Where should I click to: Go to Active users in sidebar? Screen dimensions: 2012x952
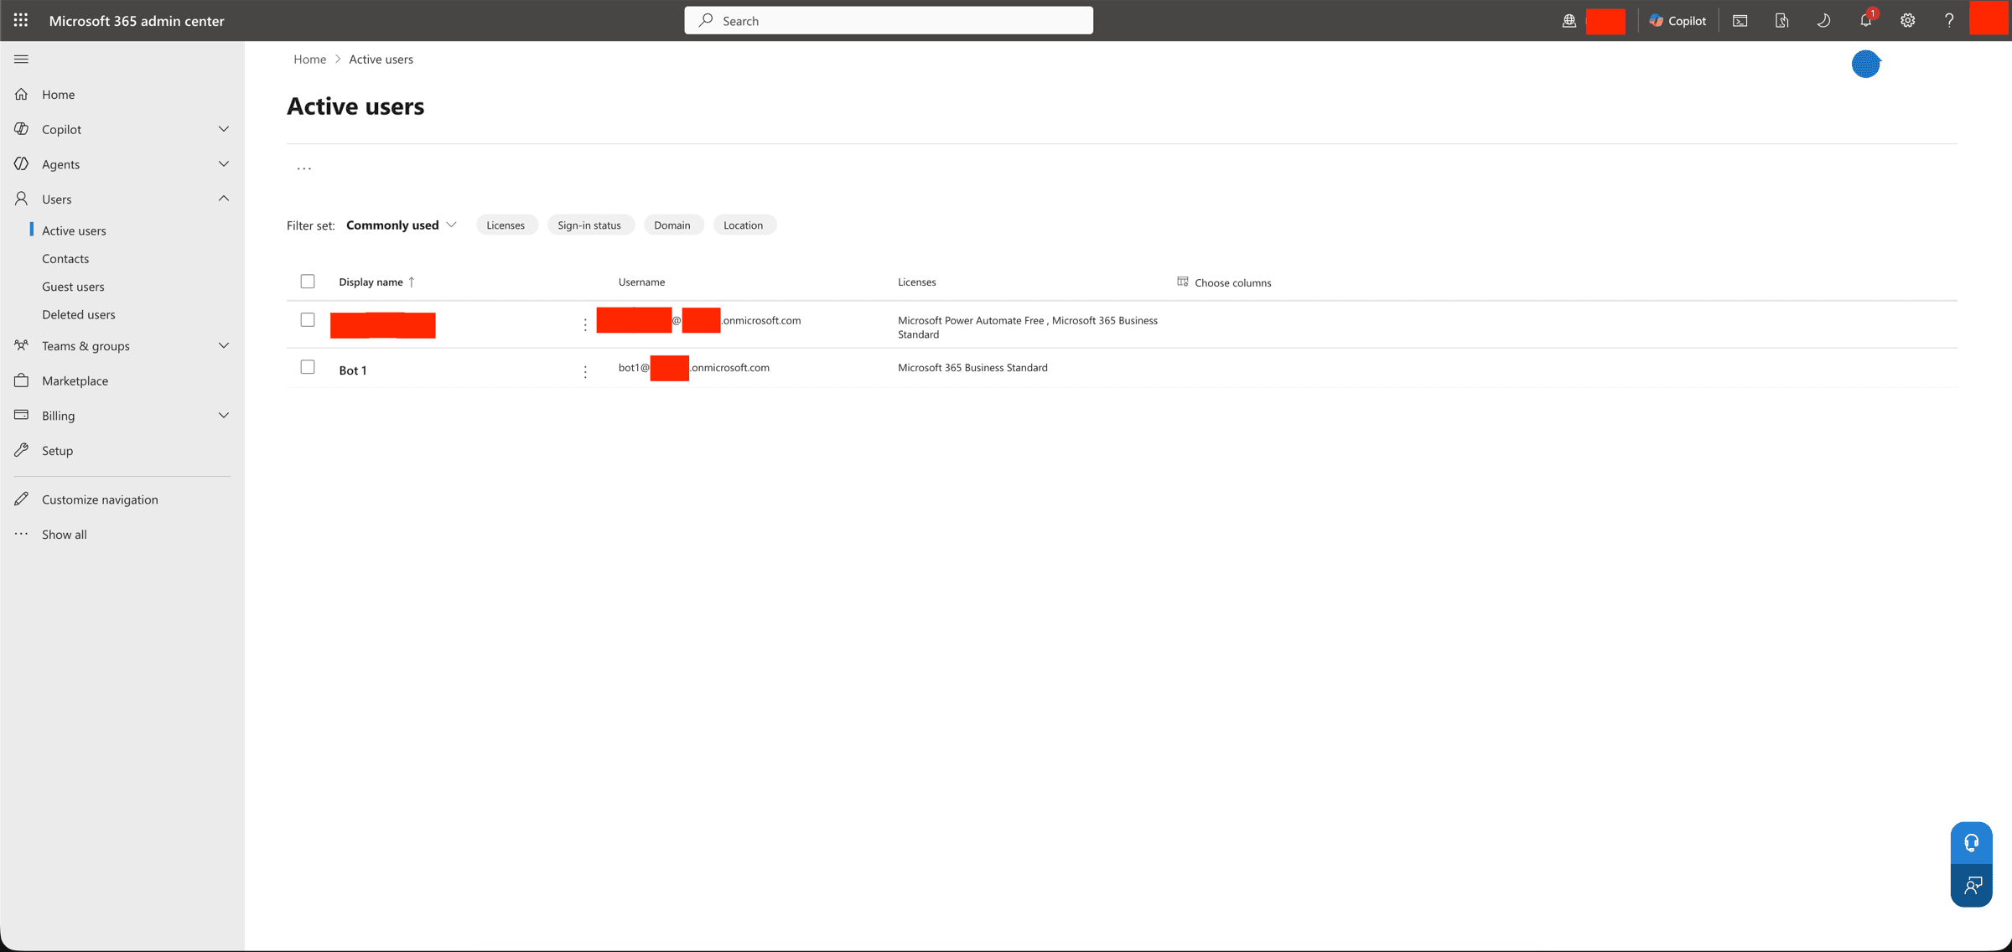[74, 230]
